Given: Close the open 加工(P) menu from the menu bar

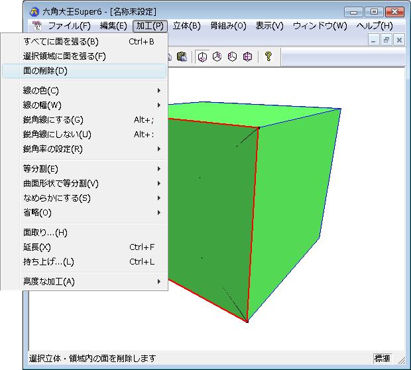Looking at the screenshot, I should (x=150, y=26).
